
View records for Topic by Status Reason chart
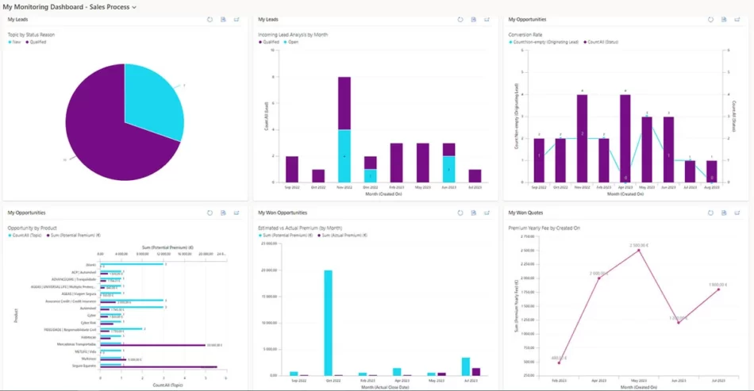[x=223, y=19]
